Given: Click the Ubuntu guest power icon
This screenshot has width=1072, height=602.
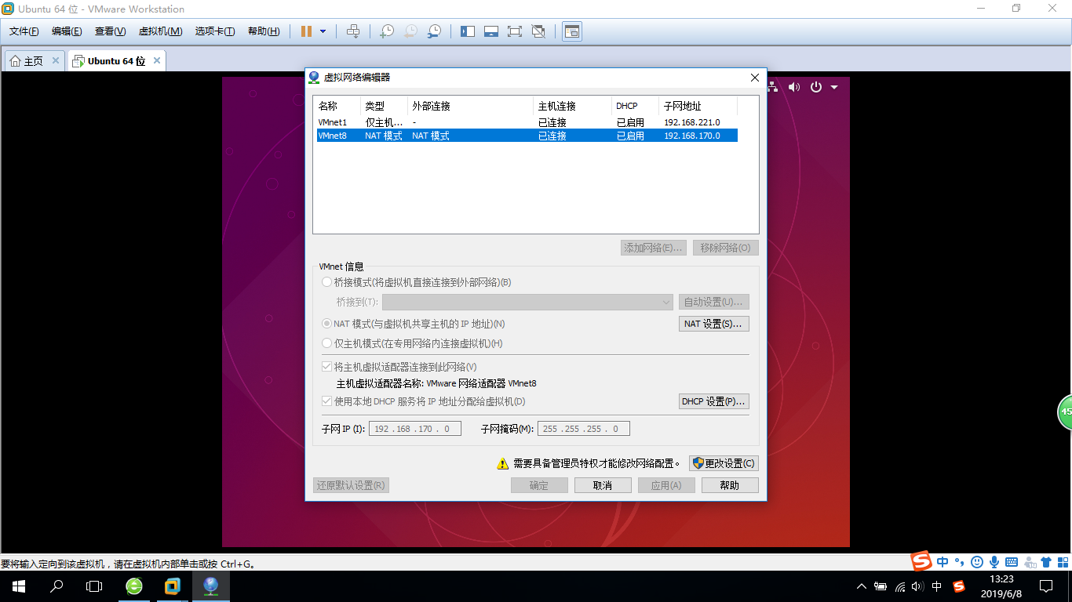Looking at the screenshot, I should pos(816,87).
